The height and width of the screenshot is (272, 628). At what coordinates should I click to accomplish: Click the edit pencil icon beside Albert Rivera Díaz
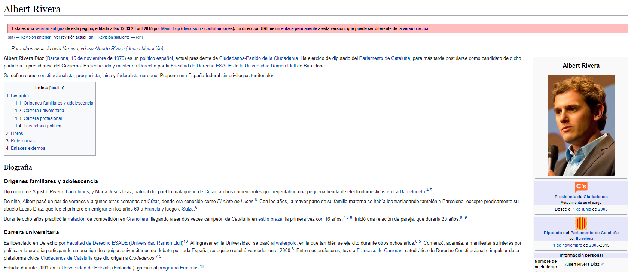602,264
